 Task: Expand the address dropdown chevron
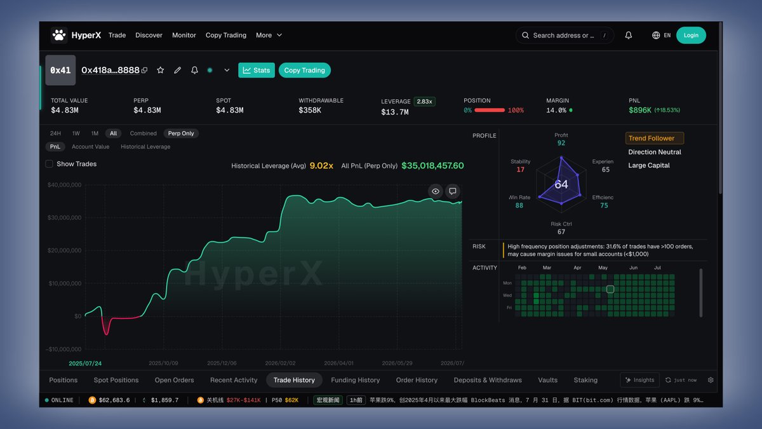coord(227,71)
